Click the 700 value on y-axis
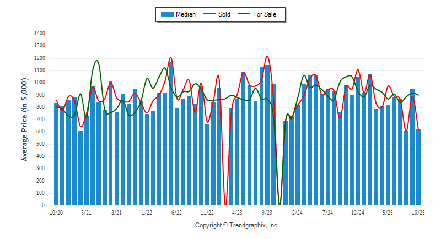The height and width of the screenshot is (239, 441). pos(41,119)
